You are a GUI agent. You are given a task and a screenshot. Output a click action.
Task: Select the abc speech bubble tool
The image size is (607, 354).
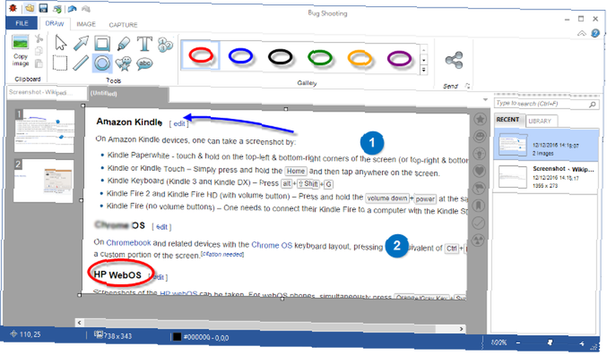click(x=145, y=64)
